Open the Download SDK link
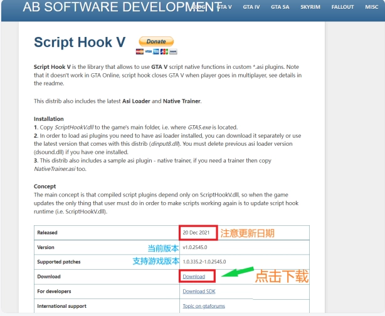 [x=199, y=291]
